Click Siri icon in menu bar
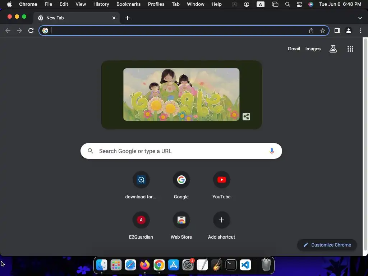Viewport: 368px width, 276px height. tap(311, 4)
